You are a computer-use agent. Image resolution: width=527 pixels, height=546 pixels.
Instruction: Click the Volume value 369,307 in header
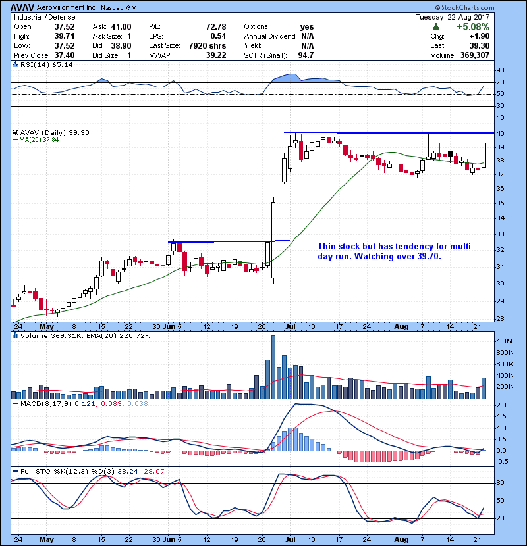(x=475, y=55)
